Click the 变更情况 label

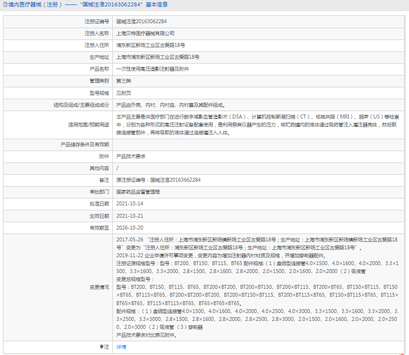pos(99,287)
